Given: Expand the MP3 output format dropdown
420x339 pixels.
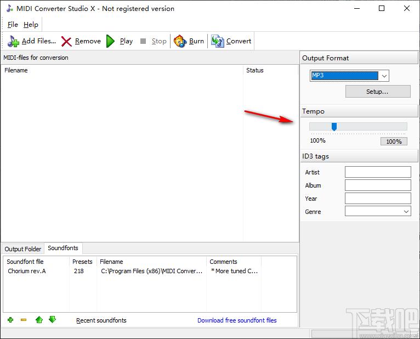Looking at the screenshot, I should [384, 76].
